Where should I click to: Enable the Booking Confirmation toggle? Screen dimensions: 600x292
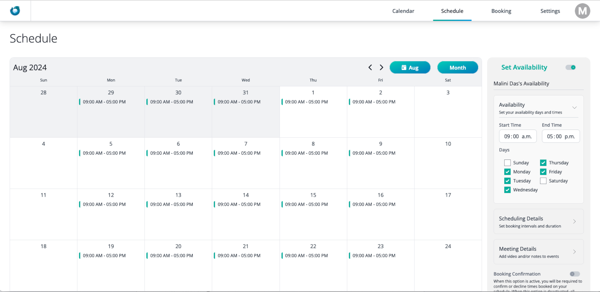pos(574,274)
